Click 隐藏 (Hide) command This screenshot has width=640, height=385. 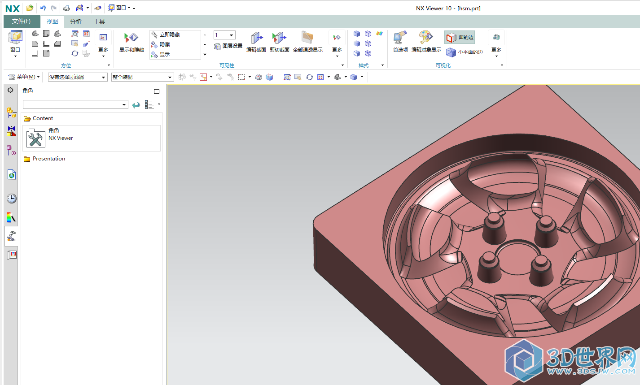pos(161,44)
